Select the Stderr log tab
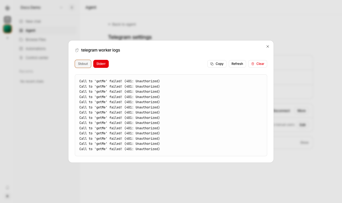 click(x=101, y=64)
